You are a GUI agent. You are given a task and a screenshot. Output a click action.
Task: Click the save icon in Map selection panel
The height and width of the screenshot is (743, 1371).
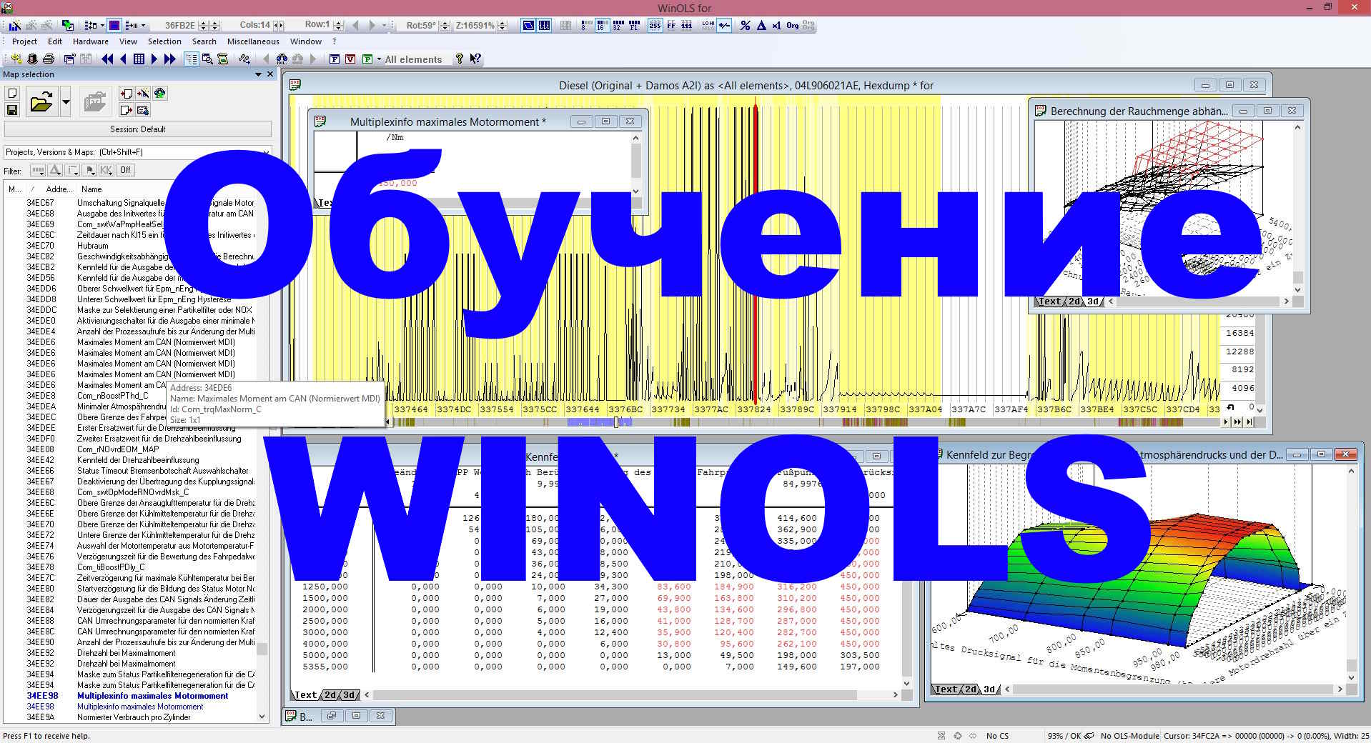click(x=11, y=109)
